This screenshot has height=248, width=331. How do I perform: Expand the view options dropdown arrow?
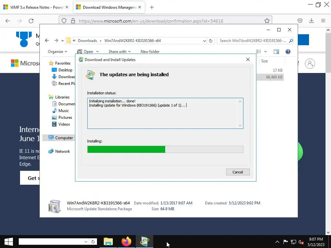click(266, 52)
